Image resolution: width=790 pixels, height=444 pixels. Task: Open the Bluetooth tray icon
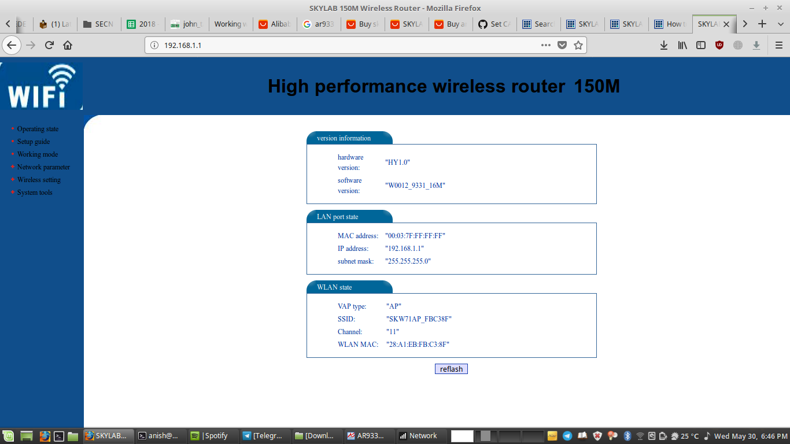[x=627, y=436]
